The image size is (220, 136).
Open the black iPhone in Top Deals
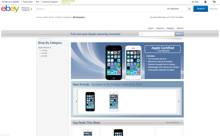tap(118, 132)
